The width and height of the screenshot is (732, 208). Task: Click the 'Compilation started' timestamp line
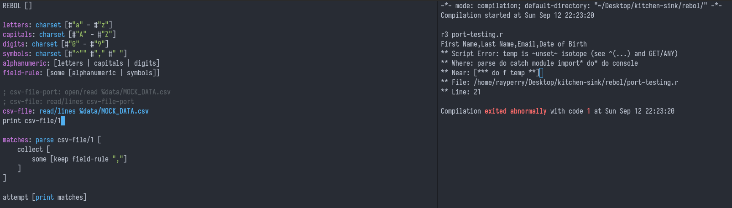517,16
